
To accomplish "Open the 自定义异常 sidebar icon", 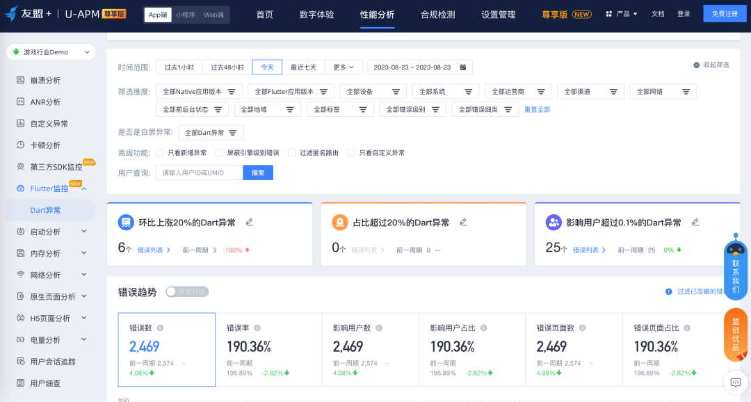I will [21, 123].
